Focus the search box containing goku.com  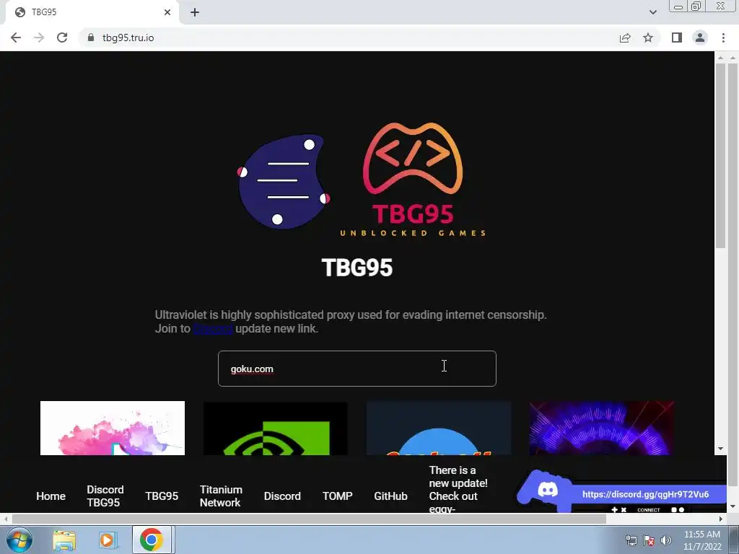point(357,369)
